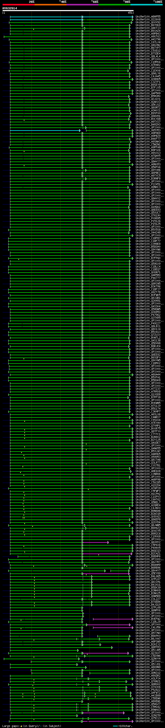Select label UniRef100_Q38HU5
This screenshot has height=728, width=165.
pos(148,79)
